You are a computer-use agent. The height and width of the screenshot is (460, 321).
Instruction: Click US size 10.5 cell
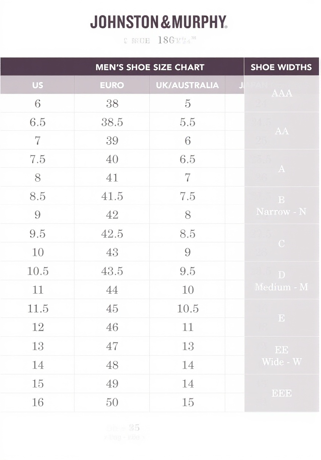[x=38, y=271]
